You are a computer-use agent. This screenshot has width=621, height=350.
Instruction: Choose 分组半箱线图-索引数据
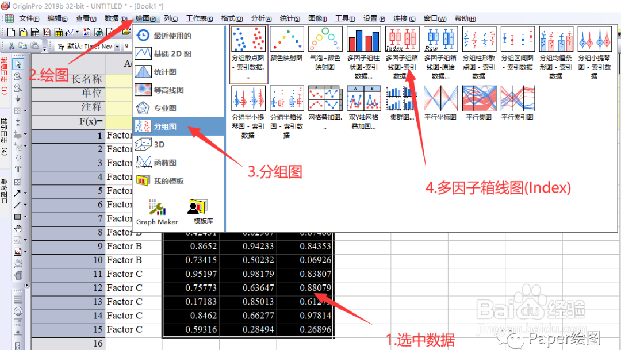pyautogui.click(x=286, y=113)
